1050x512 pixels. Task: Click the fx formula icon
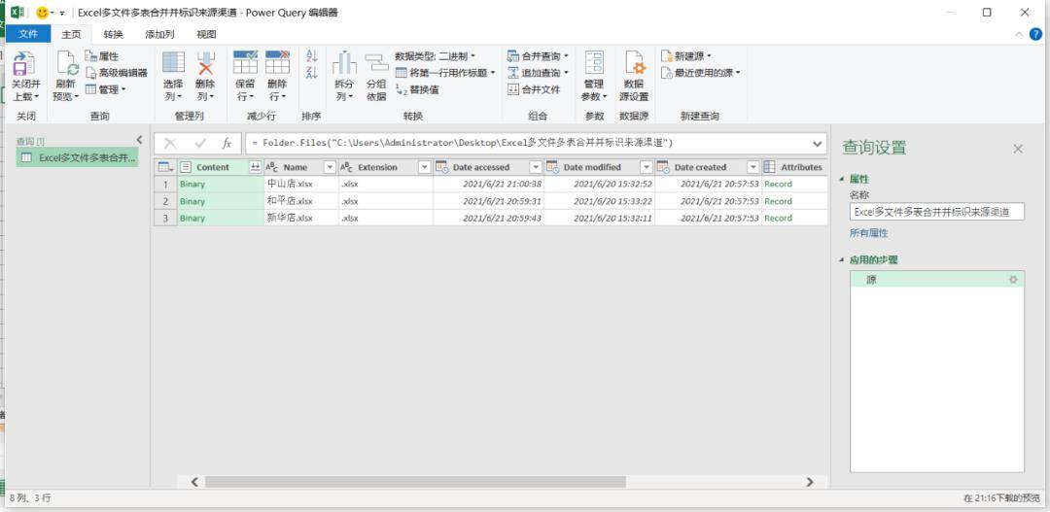[x=227, y=143]
